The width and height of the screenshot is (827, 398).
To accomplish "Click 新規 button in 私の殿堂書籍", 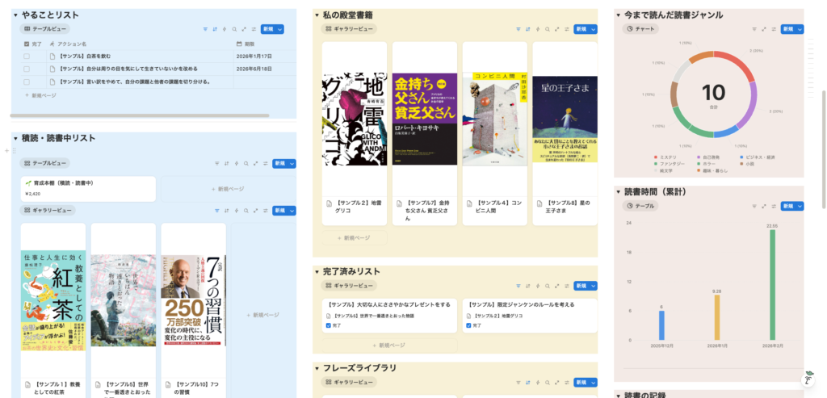I will (x=581, y=29).
